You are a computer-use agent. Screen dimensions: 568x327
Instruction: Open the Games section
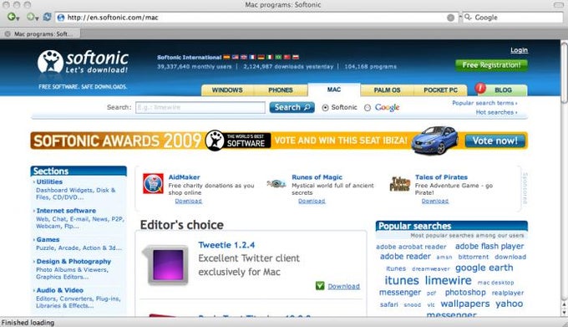(x=48, y=240)
